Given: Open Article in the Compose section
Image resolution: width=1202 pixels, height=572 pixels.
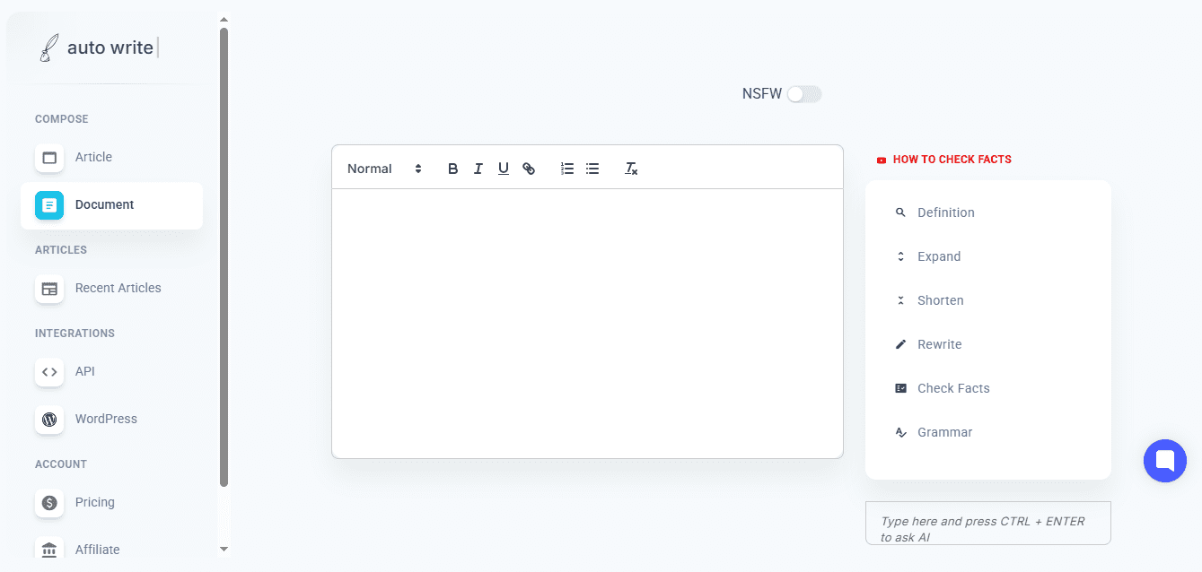Looking at the screenshot, I should pos(93,157).
